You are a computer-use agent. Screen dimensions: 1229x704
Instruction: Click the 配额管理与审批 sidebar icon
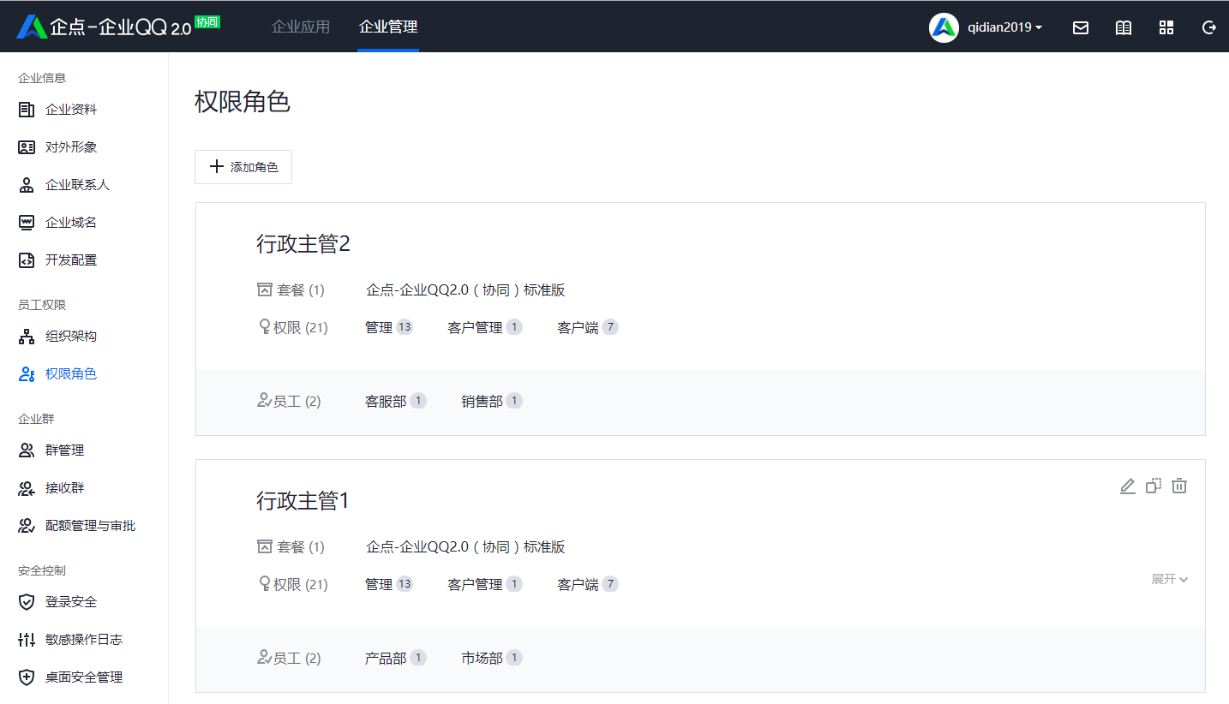point(27,526)
